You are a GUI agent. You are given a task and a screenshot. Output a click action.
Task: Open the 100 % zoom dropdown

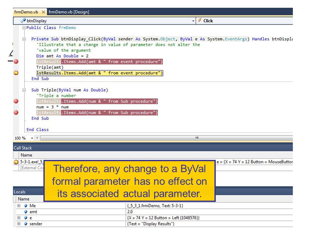32,138
